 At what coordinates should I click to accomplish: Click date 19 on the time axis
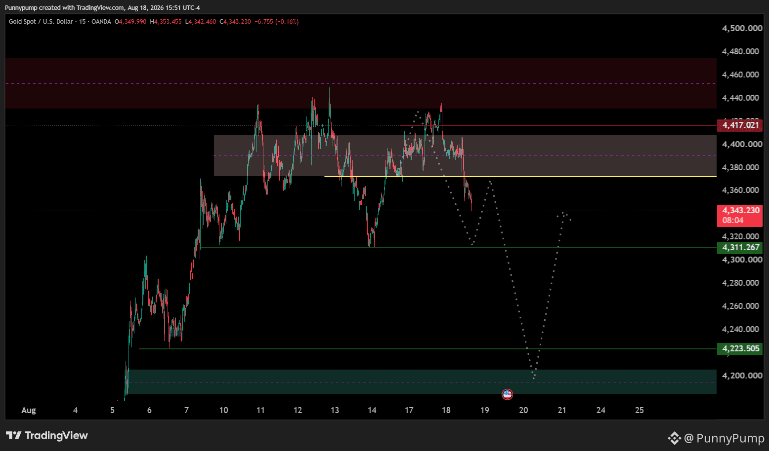[x=484, y=410]
